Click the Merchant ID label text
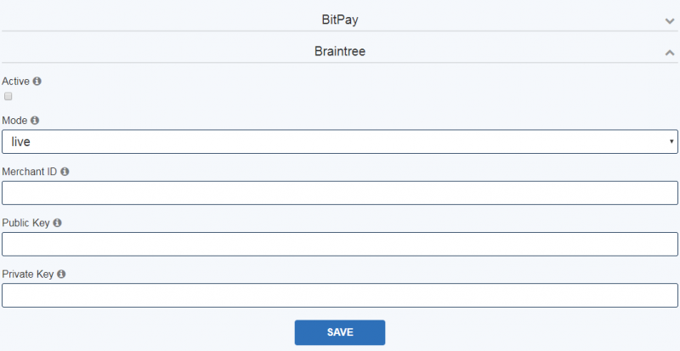The height and width of the screenshot is (351, 680). 30,172
